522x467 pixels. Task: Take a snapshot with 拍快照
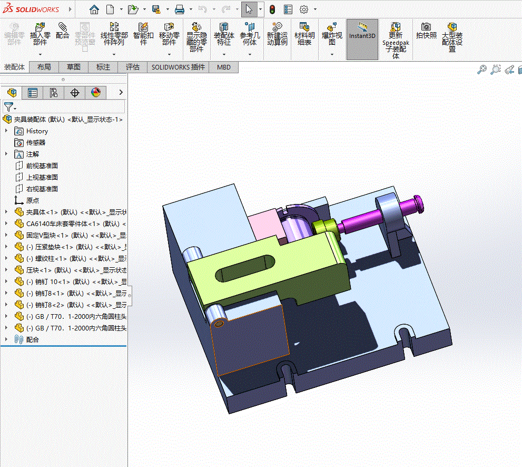(426, 33)
